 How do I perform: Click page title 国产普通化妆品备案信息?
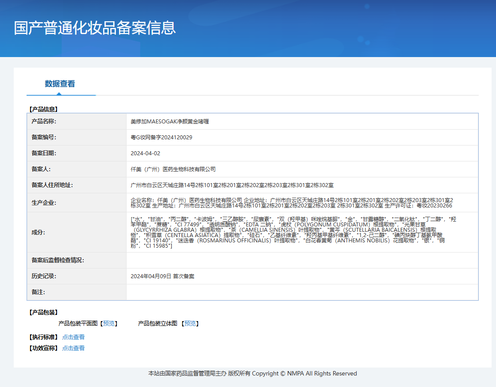coord(95,28)
